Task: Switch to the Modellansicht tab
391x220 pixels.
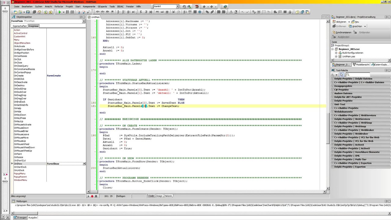Action: [361, 64]
